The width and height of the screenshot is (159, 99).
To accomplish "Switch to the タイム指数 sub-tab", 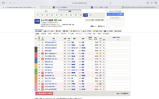I will pos(71,34).
